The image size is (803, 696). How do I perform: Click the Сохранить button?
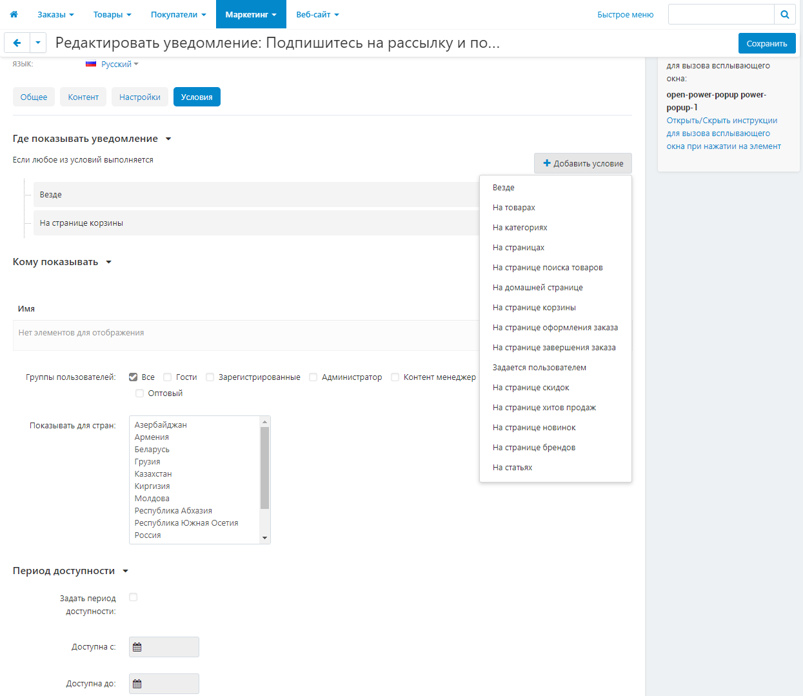pyautogui.click(x=767, y=43)
